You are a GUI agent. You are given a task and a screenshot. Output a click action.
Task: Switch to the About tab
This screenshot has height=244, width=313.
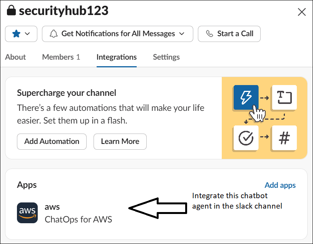[x=15, y=57]
